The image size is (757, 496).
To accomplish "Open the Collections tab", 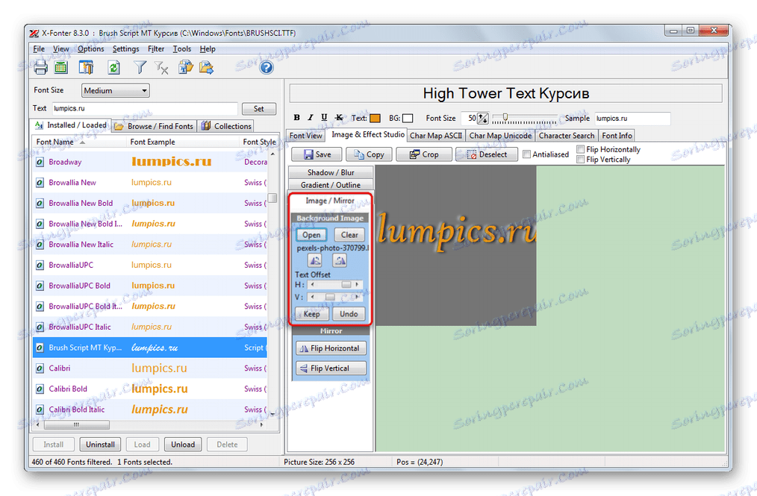I will (226, 126).
